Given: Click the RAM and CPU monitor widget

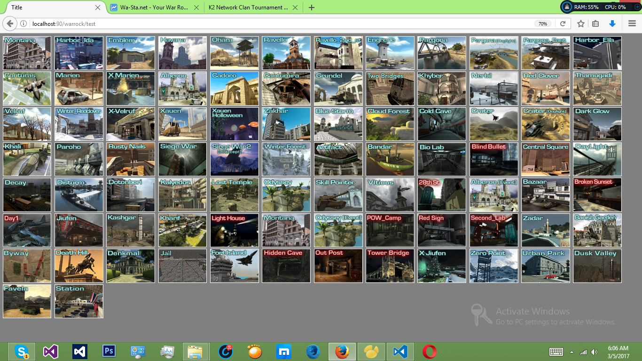Looking at the screenshot, I should click(x=601, y=7).
